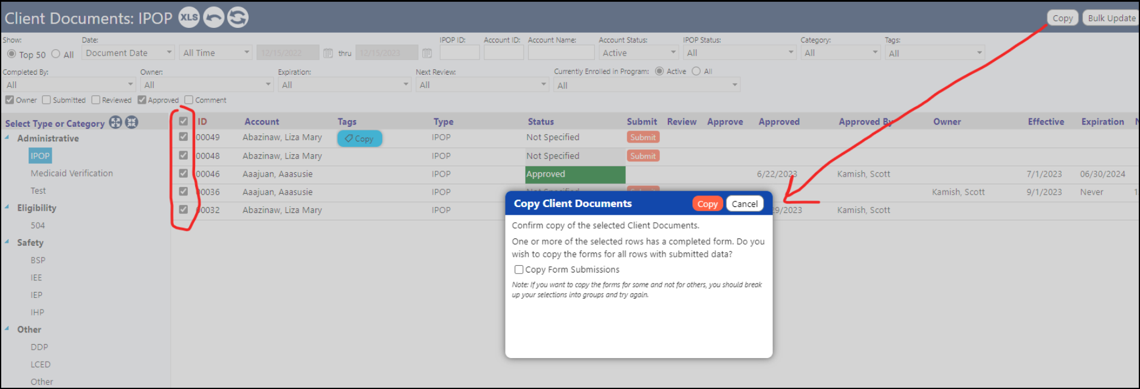This screenshot has height=389, width=1140.
Task: Select the 504 category in tree
Action: coord(38,225)
